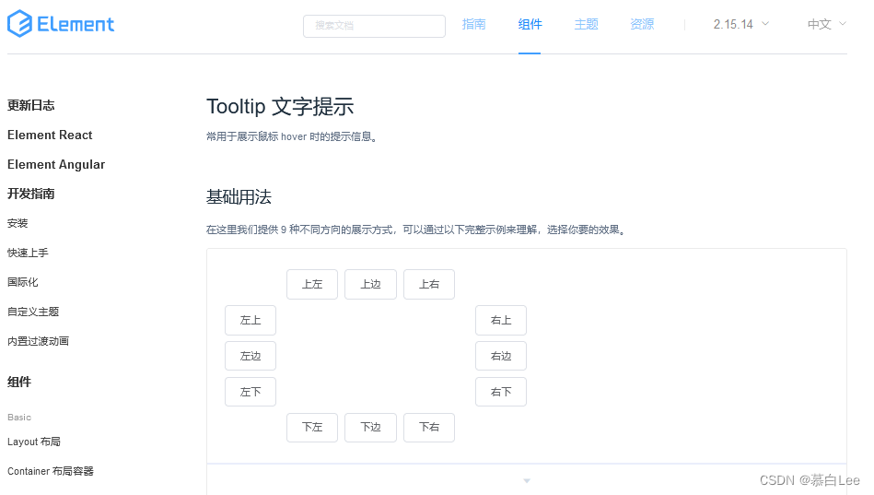This screenshot has height=495, width=874.
Task: Click the 下右 tooltip demo button
Action: pyautogui.click(x=429, y=428)
